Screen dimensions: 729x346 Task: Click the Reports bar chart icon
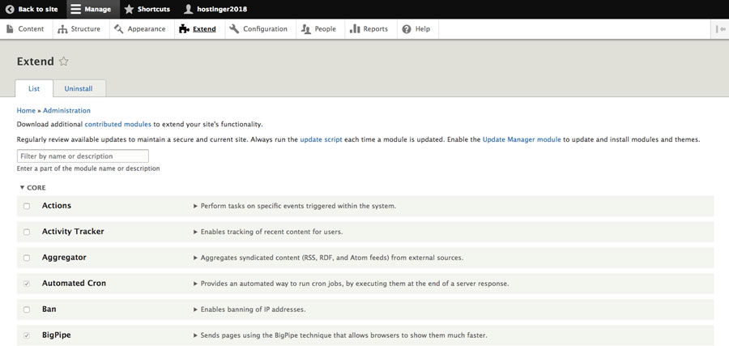click(355, 29)
